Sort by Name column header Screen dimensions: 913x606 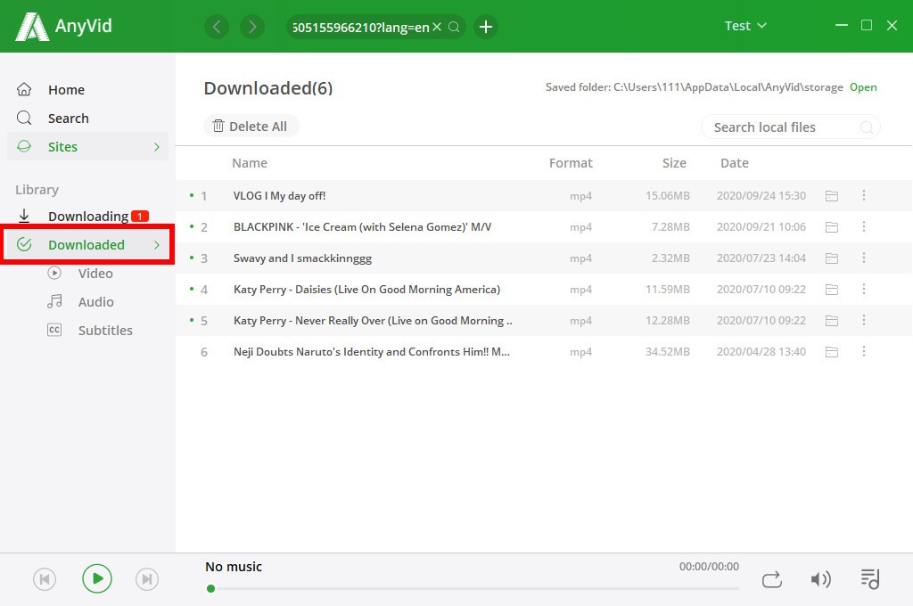[x=250, y=163]
